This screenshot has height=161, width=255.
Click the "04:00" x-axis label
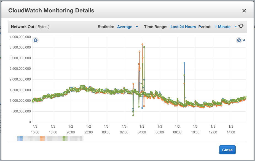142,132
